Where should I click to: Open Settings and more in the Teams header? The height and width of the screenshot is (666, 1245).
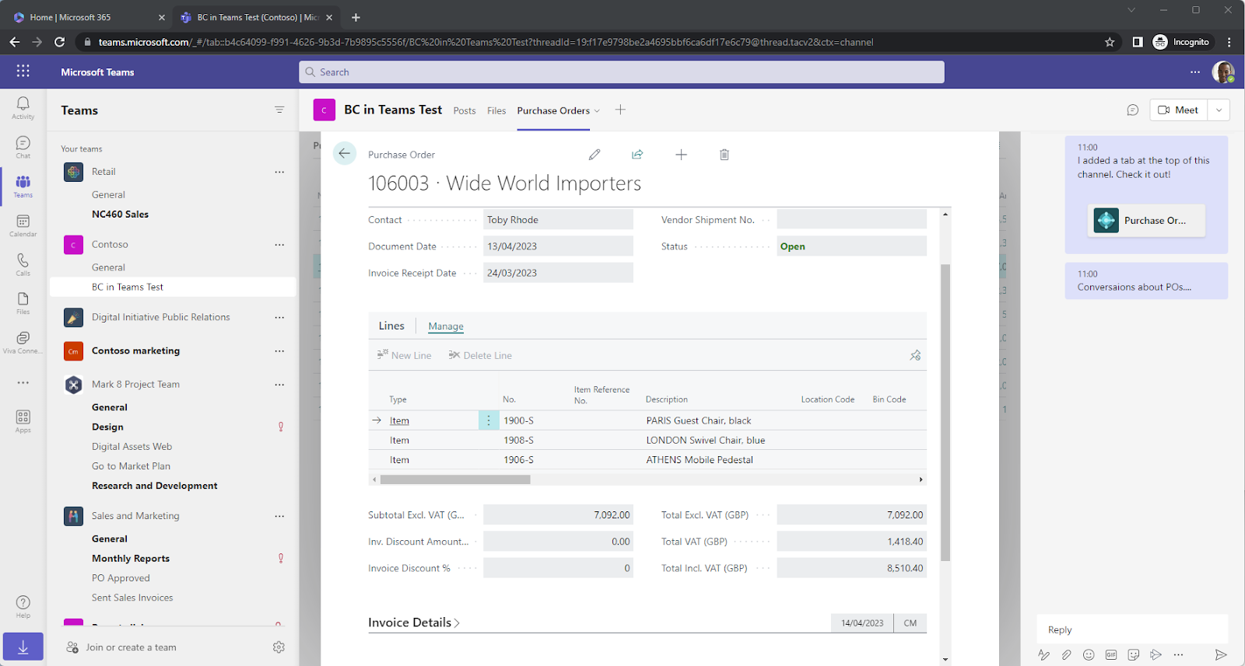click(1195, 71)
